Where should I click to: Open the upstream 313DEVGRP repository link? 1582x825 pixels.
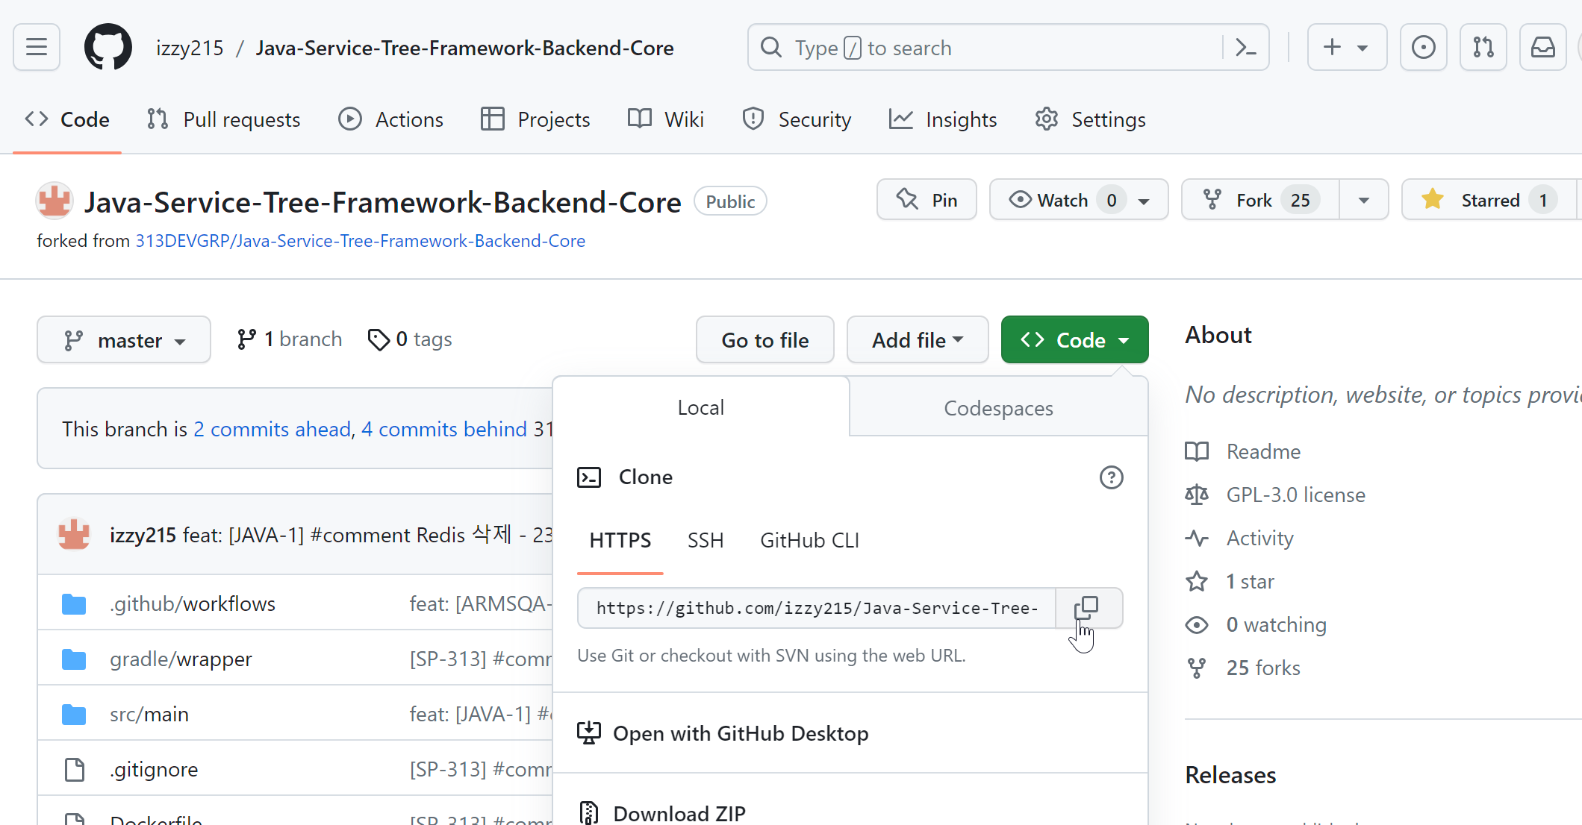[360, 241]
